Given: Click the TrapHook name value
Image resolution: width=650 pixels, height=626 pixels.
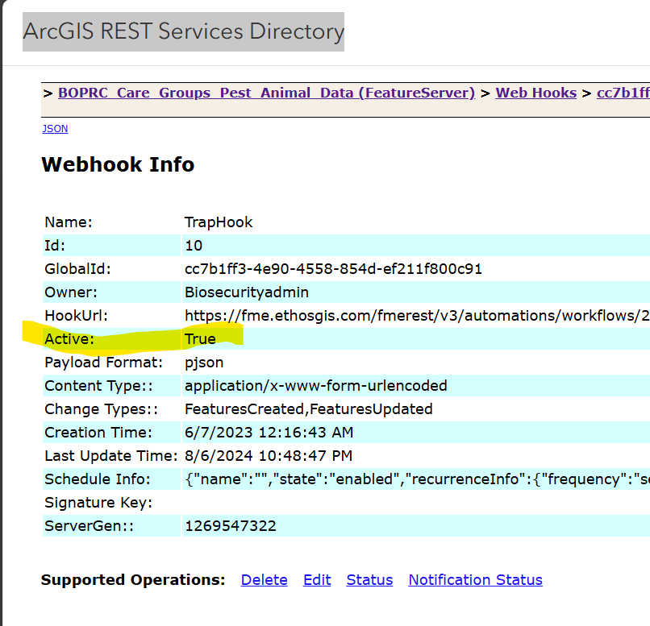Looking at the screenshot, I should pos(219,222).
